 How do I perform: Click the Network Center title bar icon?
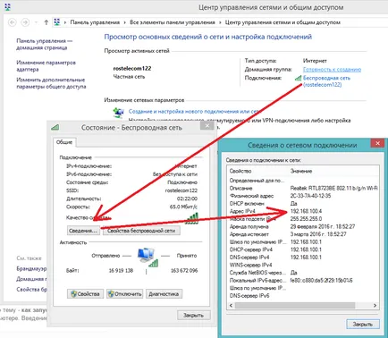point(7,7)
